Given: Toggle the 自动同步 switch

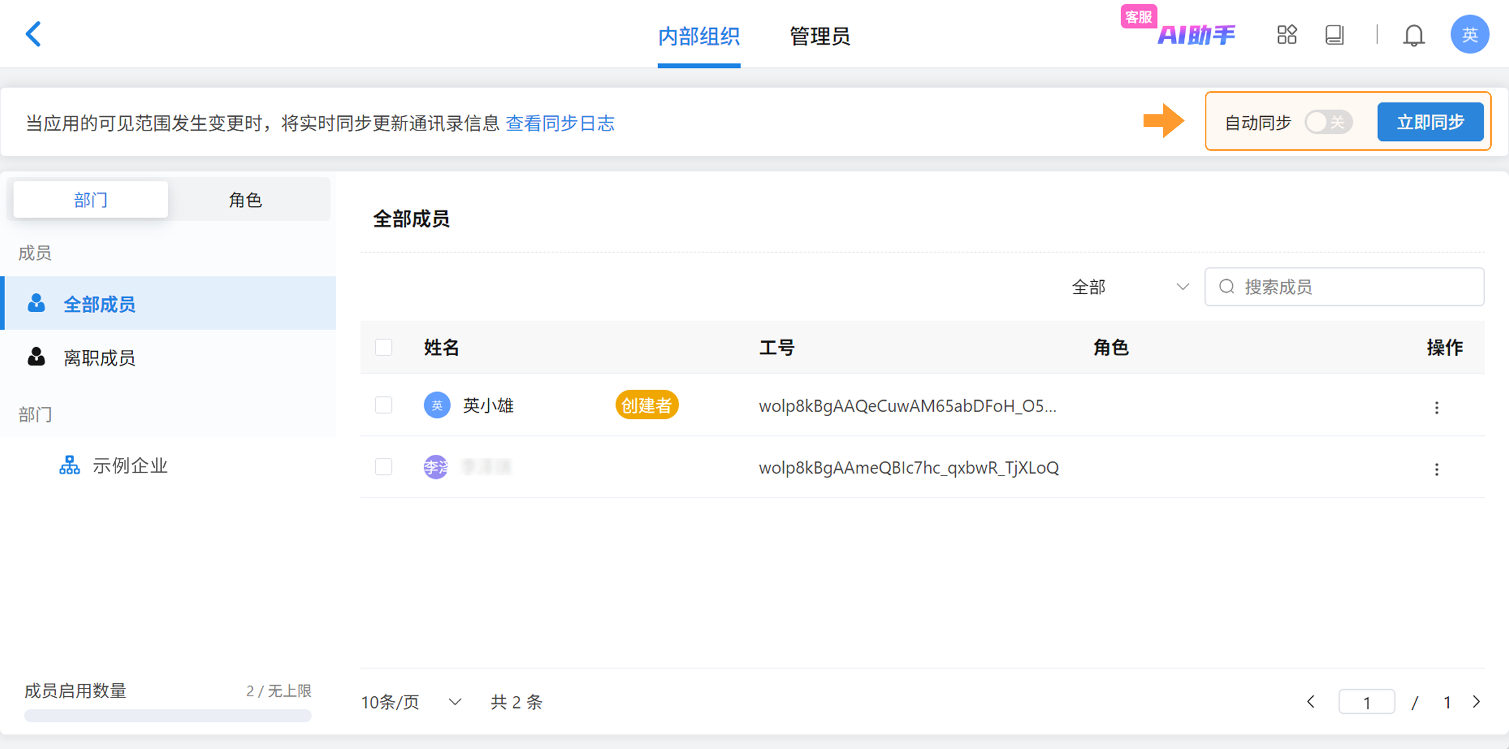Looking at the screenshot, I should (1328, 122).
